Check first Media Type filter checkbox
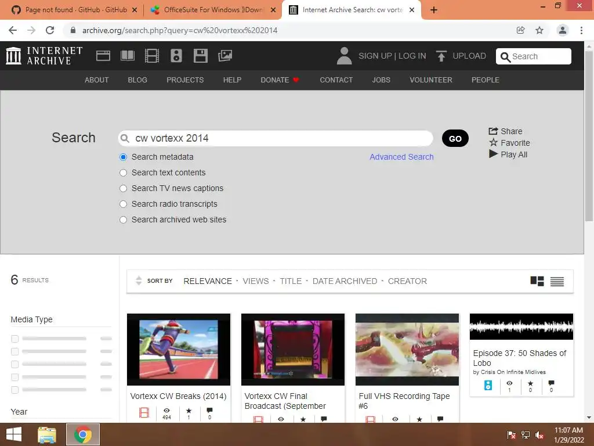This screenshot has height=446, width=594. point(15,339)
